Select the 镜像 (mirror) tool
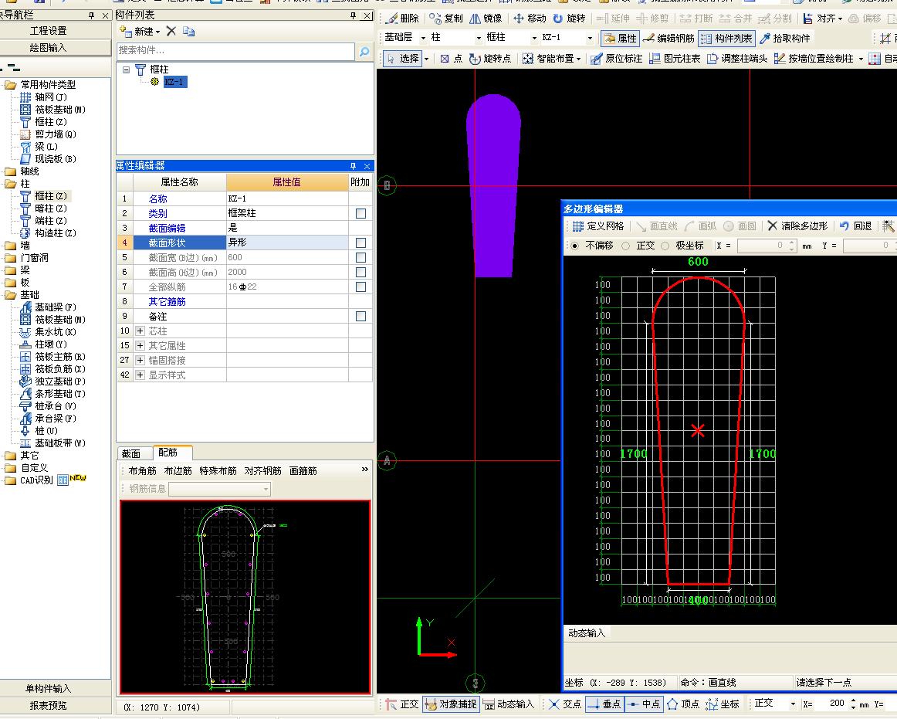The width and height of the screenshot is (897, 719). point(486,19)
